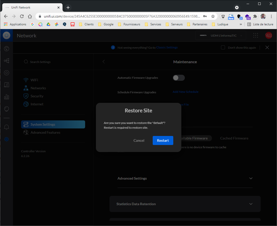Toggle Automatic Firmware Upgrades switch
277x226 pixels.
(179, 78)
